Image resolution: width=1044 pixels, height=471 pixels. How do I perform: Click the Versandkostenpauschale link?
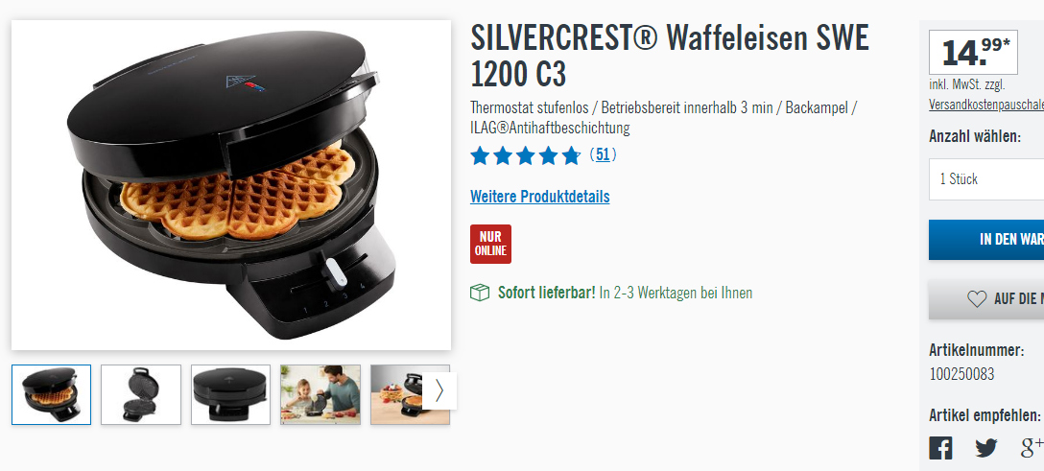(x=986, y=106)
